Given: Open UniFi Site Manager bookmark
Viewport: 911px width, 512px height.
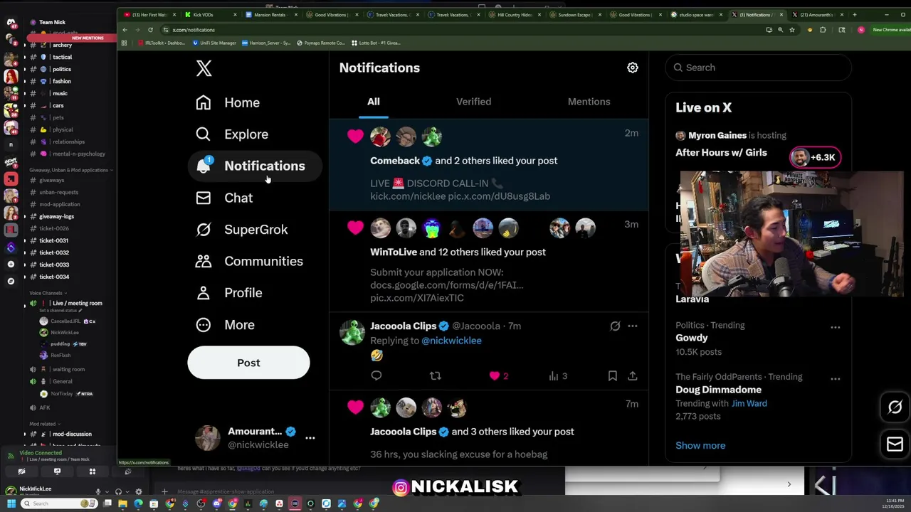Looking at the screenshot, I should [215, 43].
